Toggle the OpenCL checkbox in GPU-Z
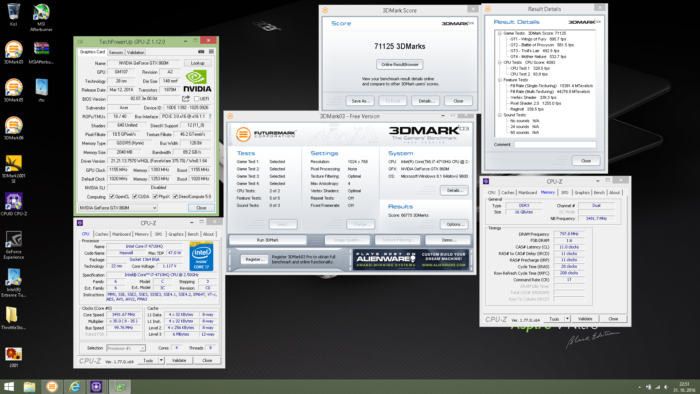The width and height of the screenshot is (700, 394). click(112, 197)
